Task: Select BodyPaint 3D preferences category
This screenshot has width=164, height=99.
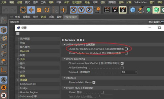Action: 28,84
